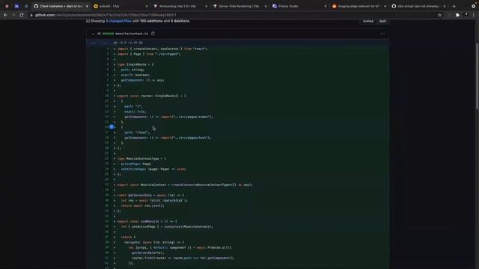Switch to the obs-virtual-cam GitHub tab

418,6
